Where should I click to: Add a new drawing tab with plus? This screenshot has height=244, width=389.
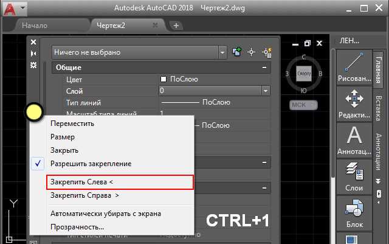[176, 26]
